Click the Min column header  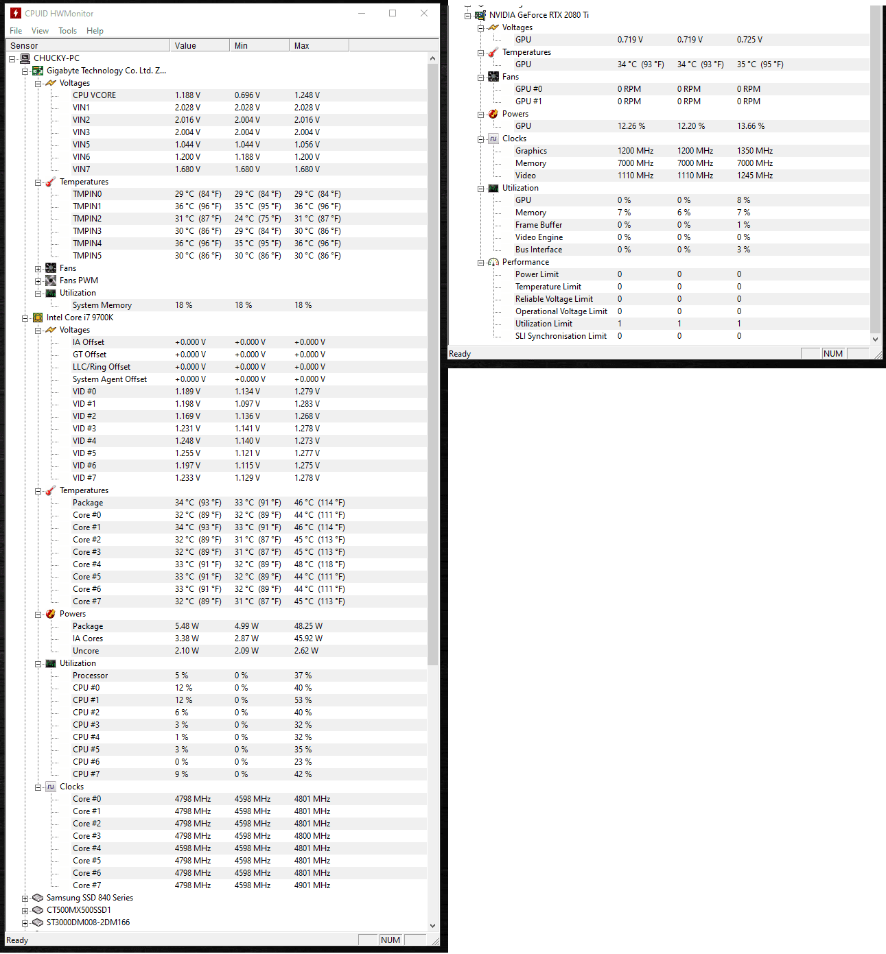pyautogui.click(x=259, y=46)
